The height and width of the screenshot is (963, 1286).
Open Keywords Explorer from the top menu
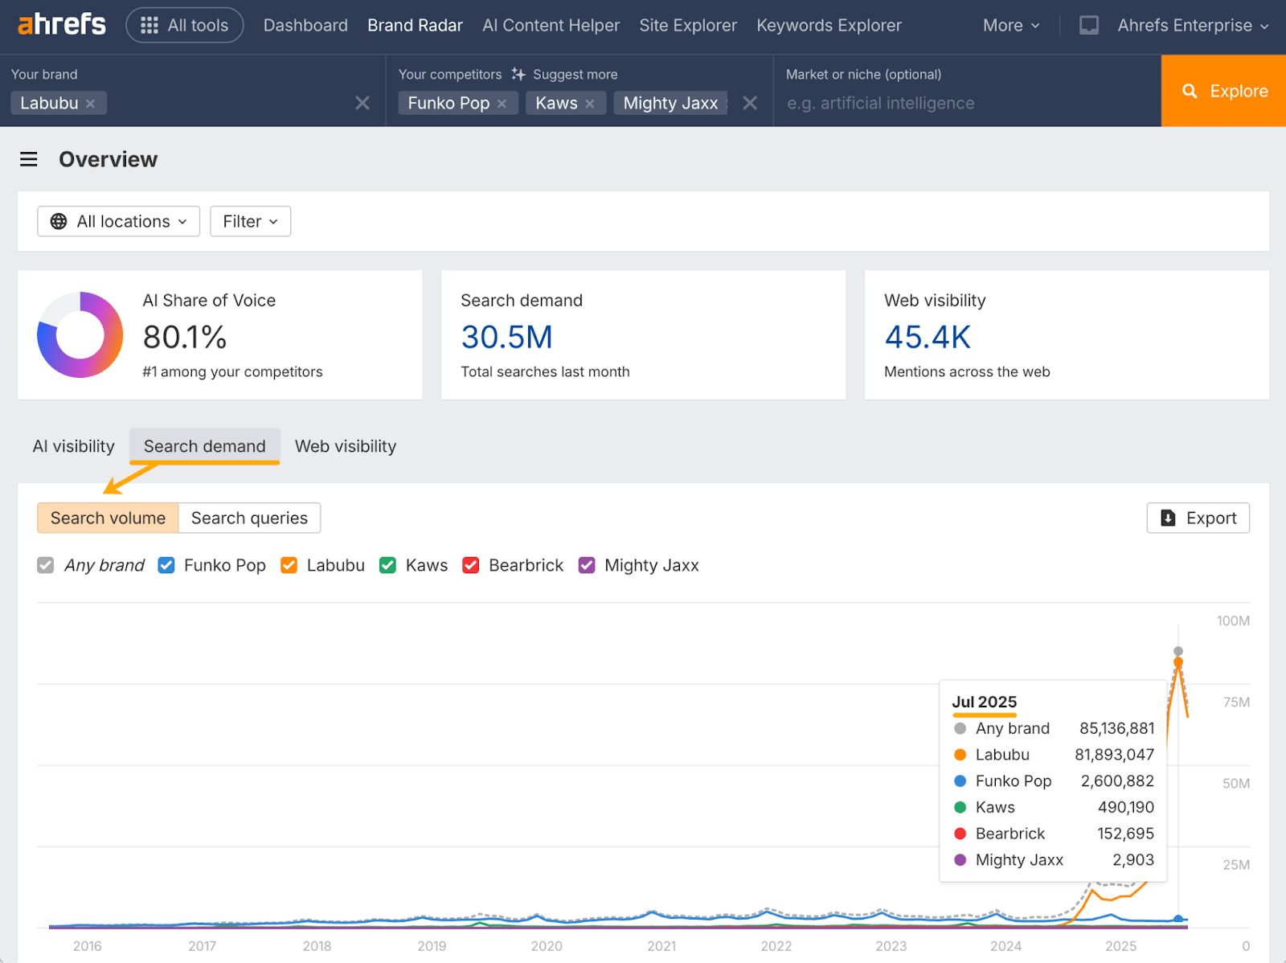click(829, 25)
